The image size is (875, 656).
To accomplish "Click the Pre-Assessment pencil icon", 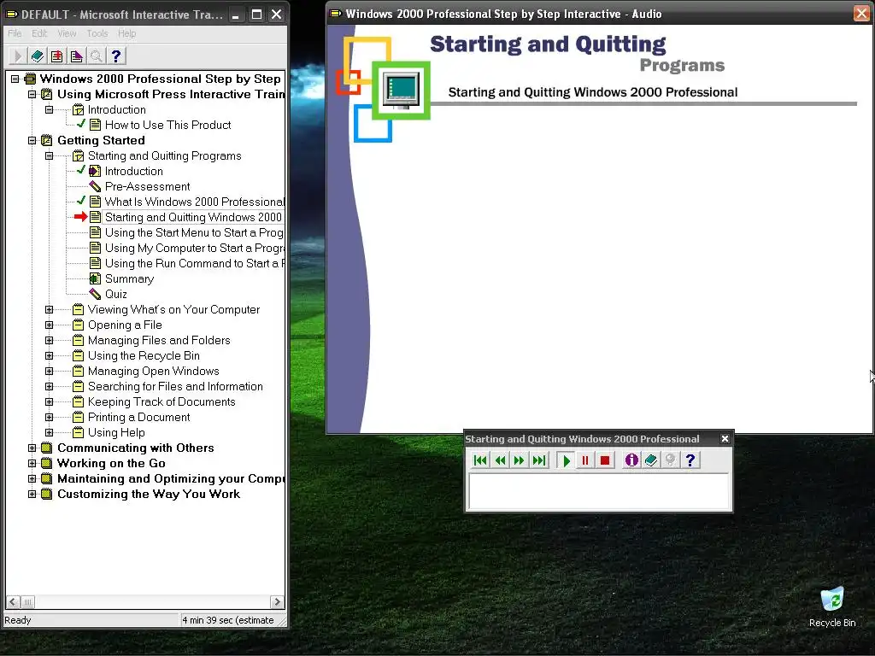I will 96,186.
